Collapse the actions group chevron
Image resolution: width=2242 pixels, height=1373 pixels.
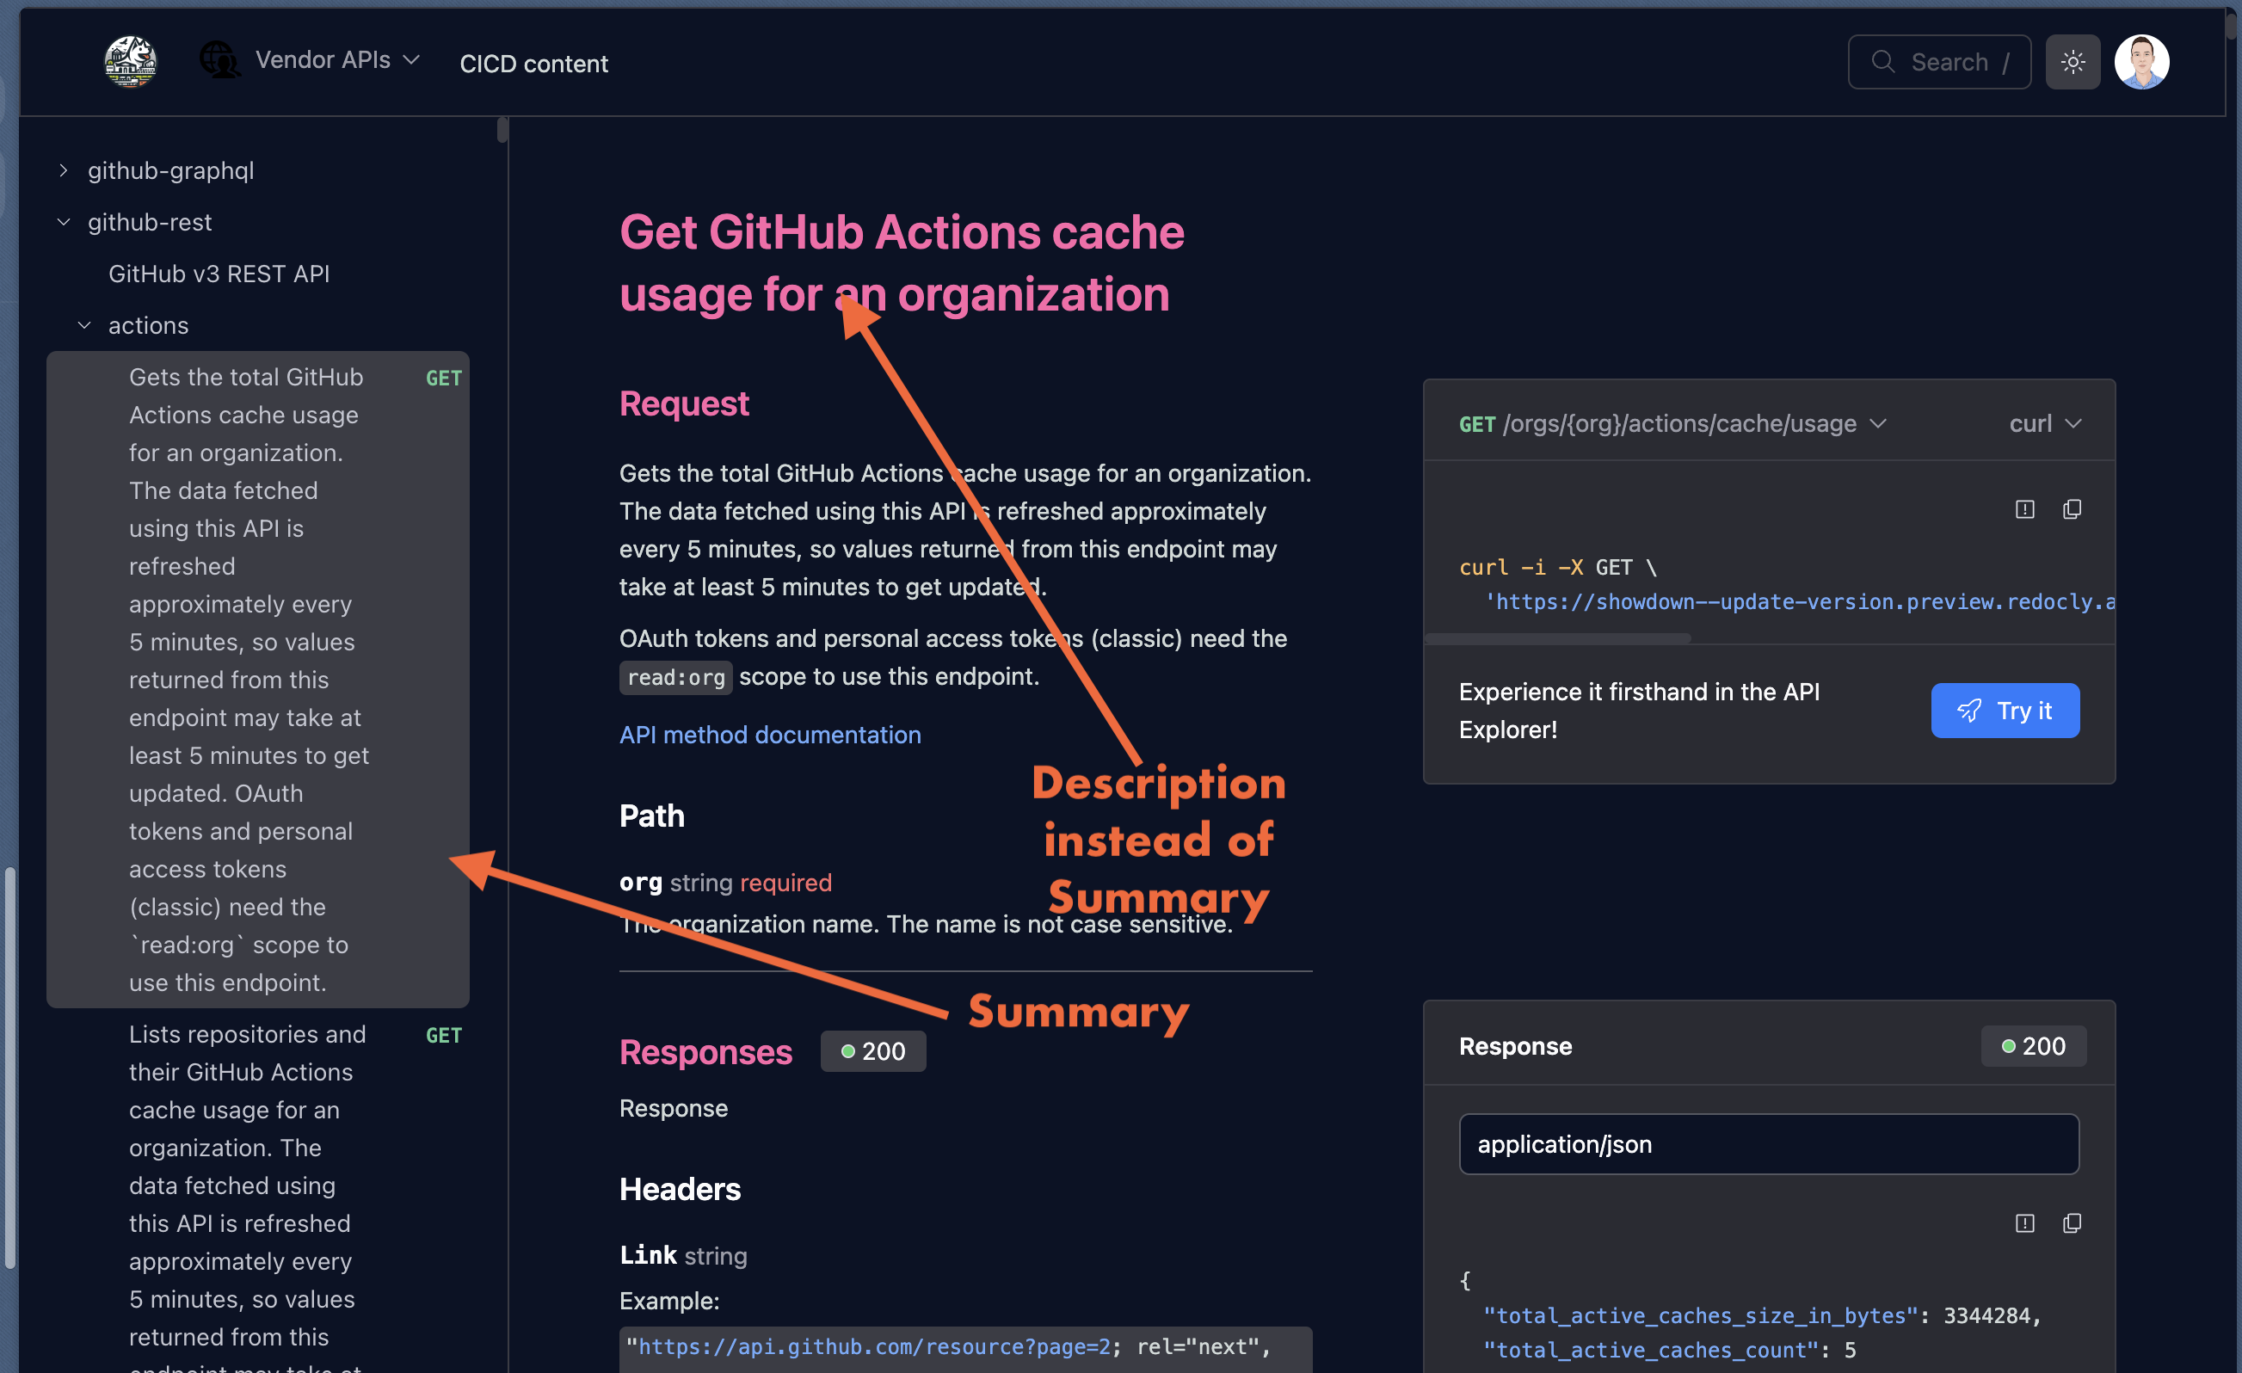pos(83,325)
